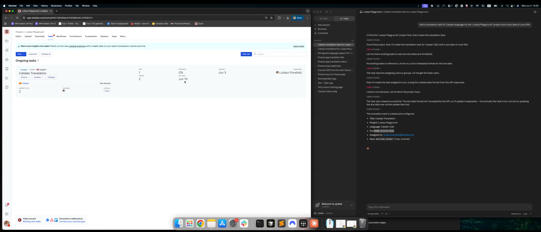Click the Expand all button
The width and height of the screenshot is (541, 232).
(33, 54)
